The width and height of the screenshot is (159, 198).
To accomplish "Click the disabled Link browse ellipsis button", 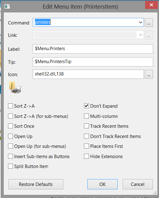I will click(149, 35).
